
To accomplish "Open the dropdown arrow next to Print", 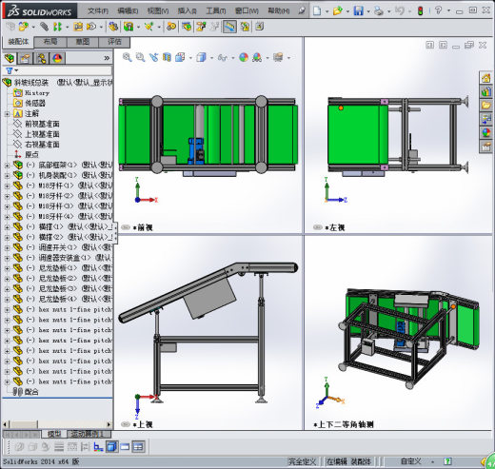I will click(x=388, y=11).
